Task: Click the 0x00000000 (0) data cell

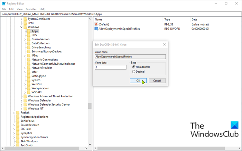Action: [x=200, y=29]
